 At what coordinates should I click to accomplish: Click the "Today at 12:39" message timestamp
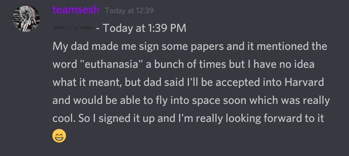point(129,11)
